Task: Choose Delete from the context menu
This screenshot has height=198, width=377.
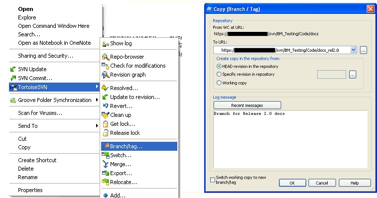Action: [26, 169]
